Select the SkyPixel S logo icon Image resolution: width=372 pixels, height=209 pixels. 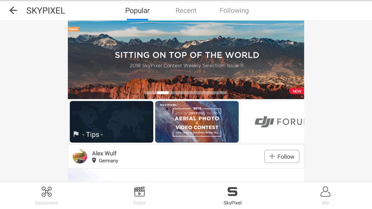coord(232,192)
